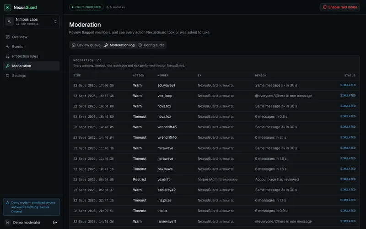Viewport: 366px width, 229px height.
Task: Click the Protection rules sliders icon
Action: [7, 56]
